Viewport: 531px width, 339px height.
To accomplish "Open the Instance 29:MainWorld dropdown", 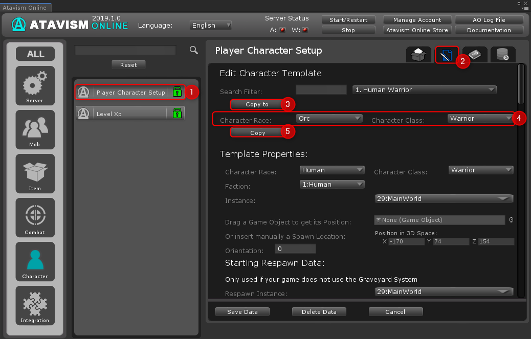I will 444,198.
